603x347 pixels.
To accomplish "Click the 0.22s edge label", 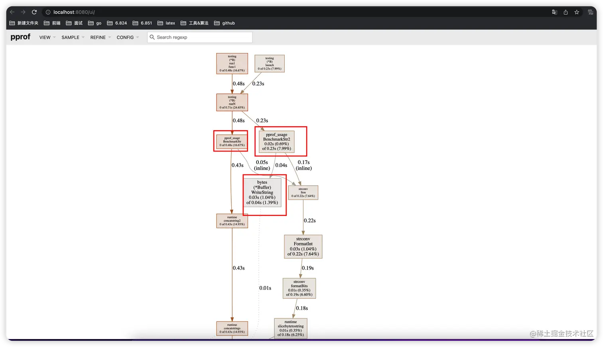I will (310, 221).
